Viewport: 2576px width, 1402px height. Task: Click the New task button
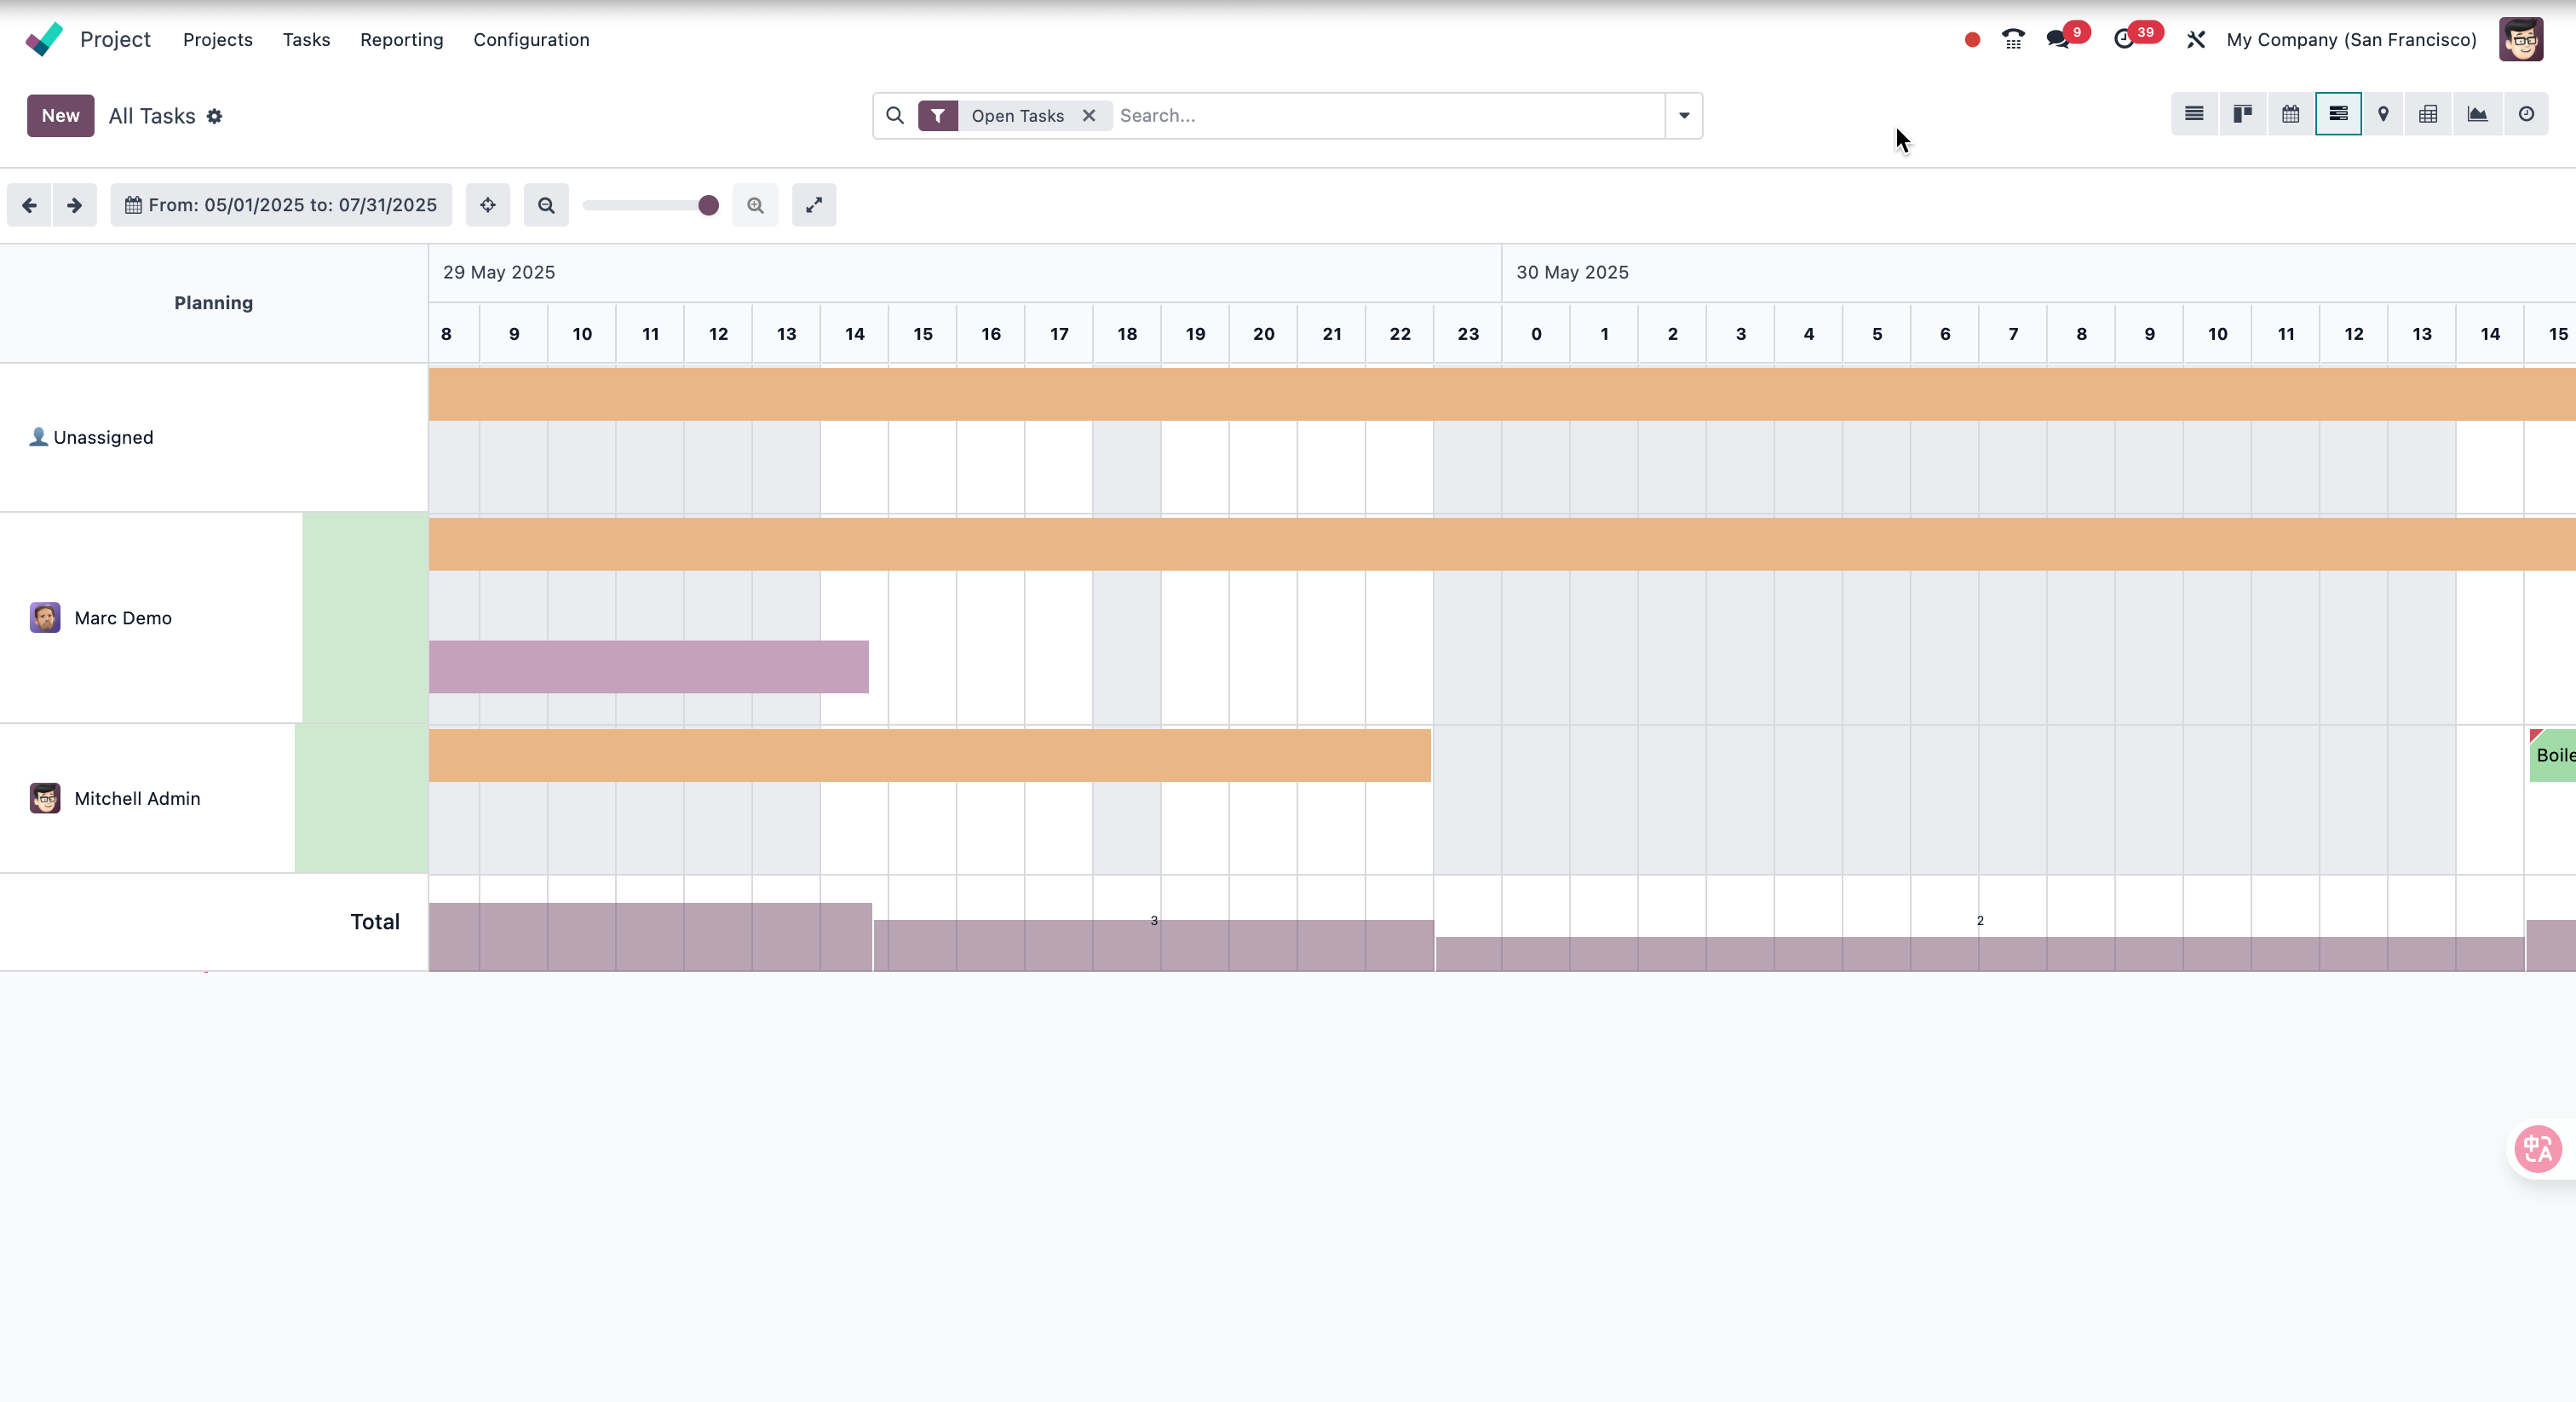[x=60, y=116]
